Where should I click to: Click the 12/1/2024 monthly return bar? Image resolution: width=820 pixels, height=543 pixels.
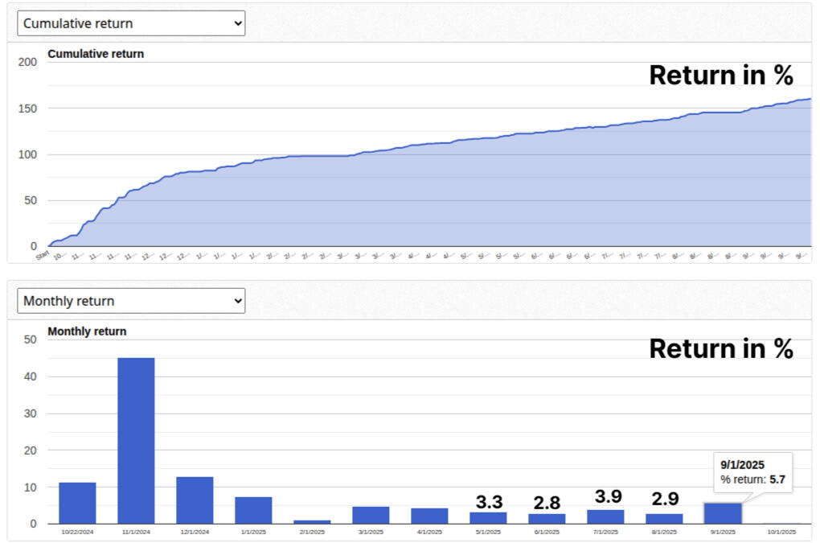coord(195,500)
